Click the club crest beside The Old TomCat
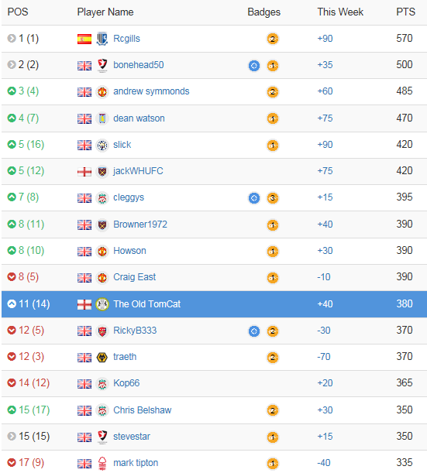The image size is (427, 473). coord(102,304)
